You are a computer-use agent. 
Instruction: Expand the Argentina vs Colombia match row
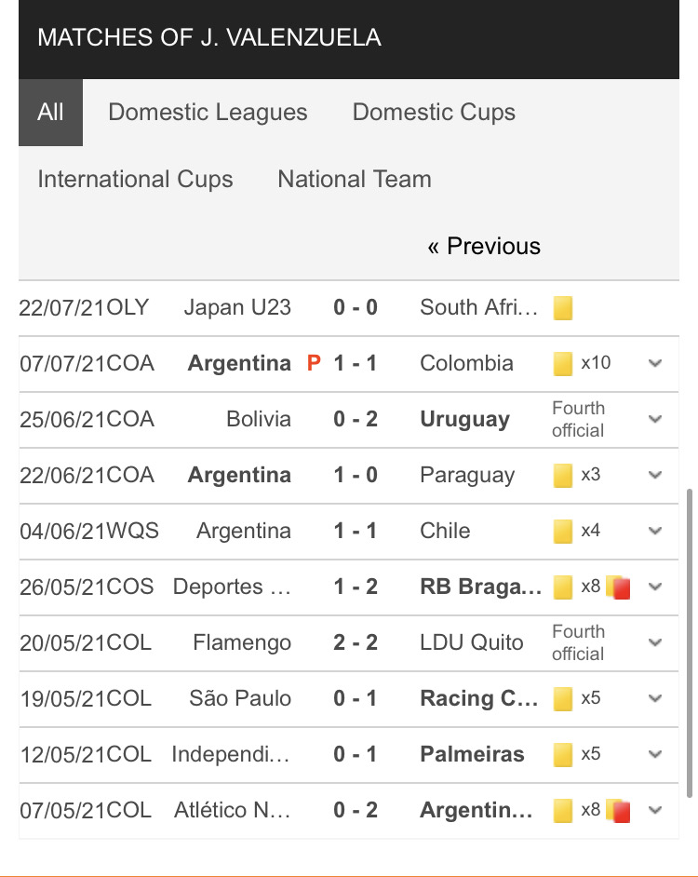[x=655, y=363]
